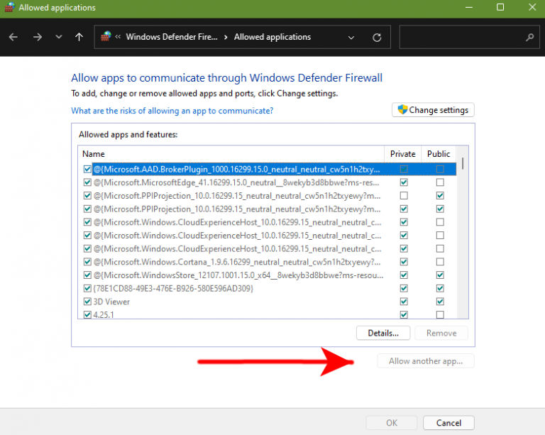Refresh the Allowed applications page
This screenshot has height=435, width=545.
377,37
